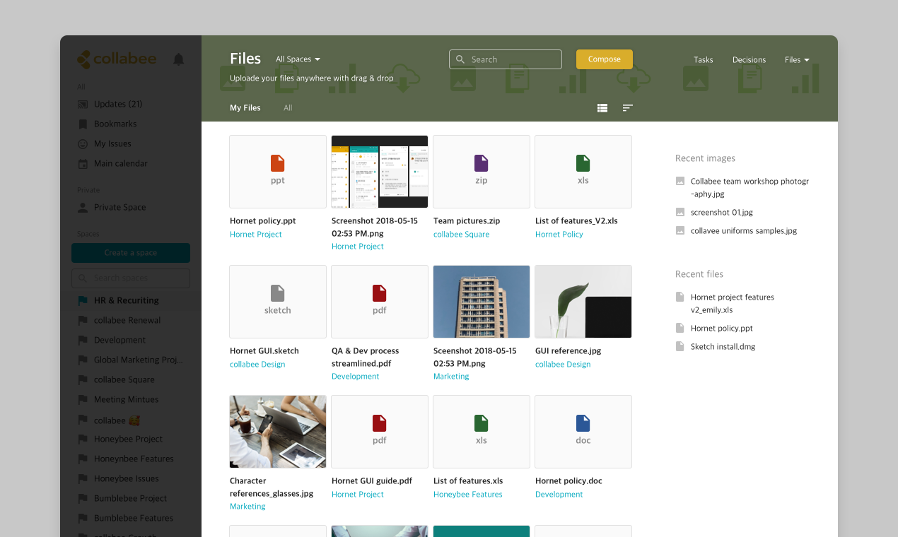Viewport: 898px width, 537px height.
Task: Click the collabee logo
Action: (x=117, y=59)
